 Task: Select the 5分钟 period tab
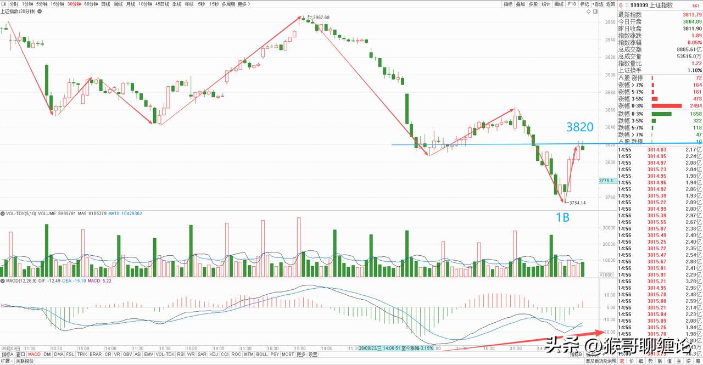tap(42, 4)
